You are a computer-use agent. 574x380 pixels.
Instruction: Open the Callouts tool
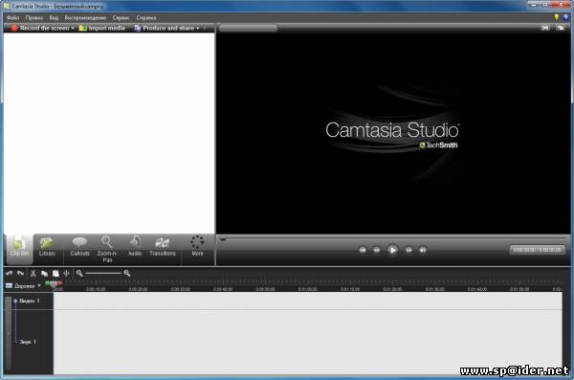(79, 247)
